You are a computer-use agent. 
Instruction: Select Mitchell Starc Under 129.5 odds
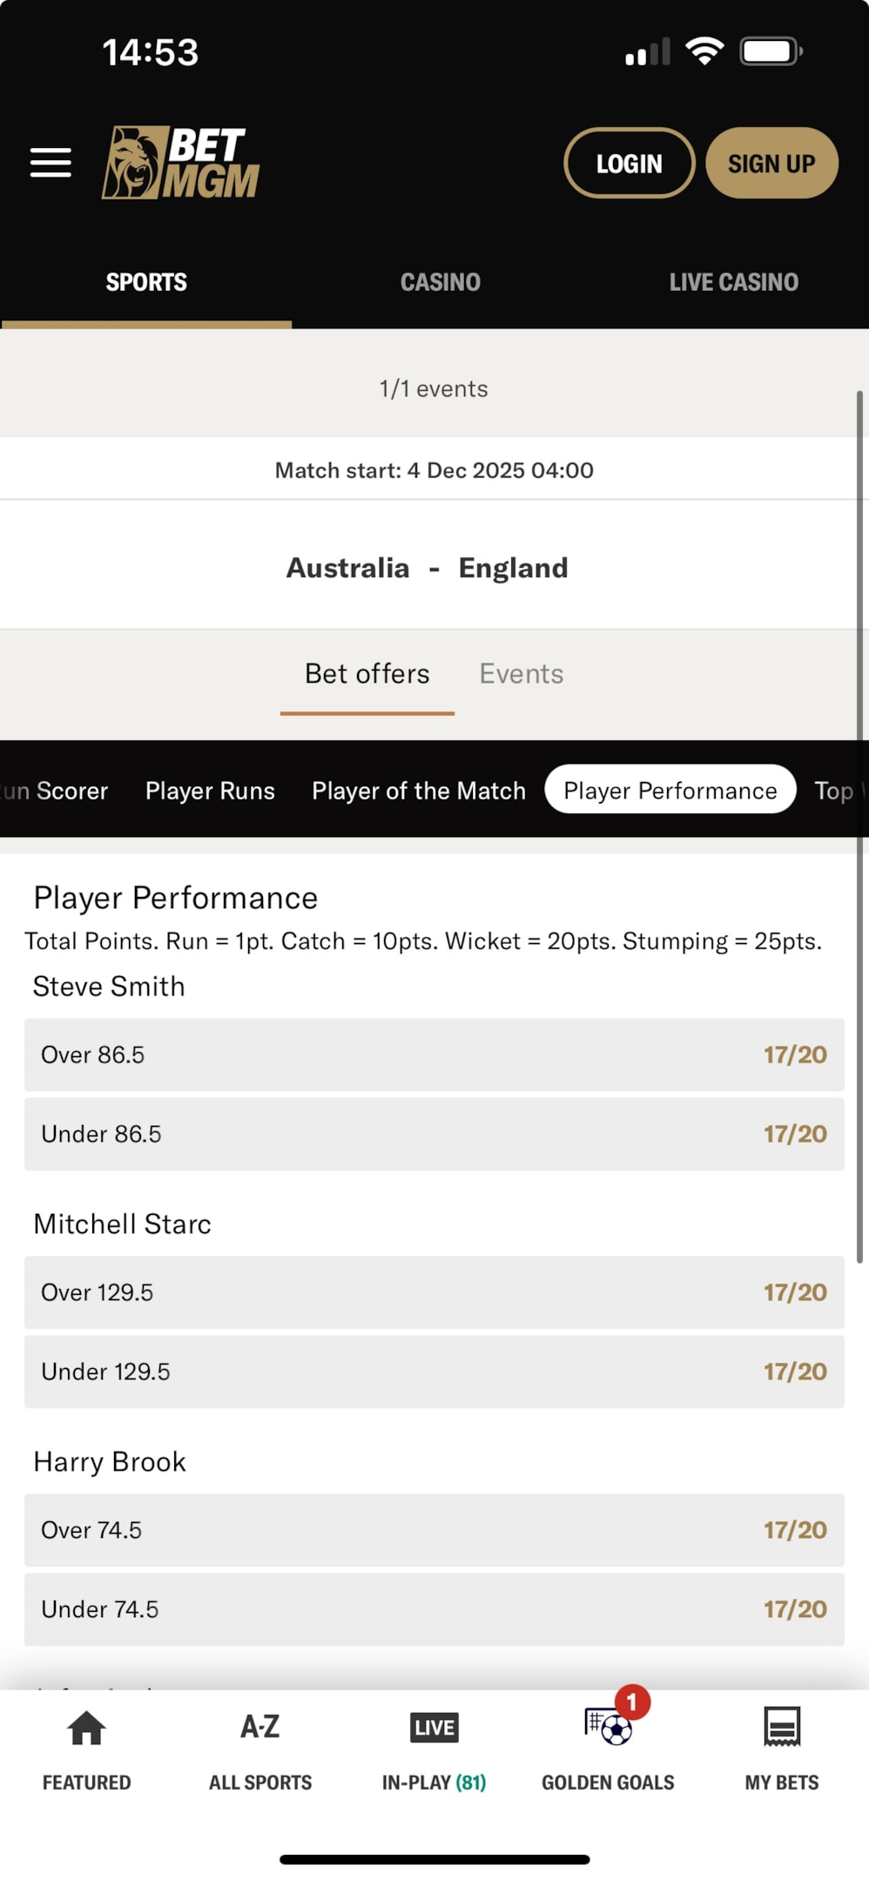point(434,1372)
